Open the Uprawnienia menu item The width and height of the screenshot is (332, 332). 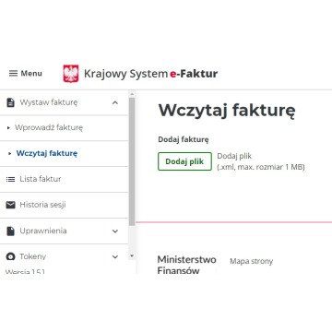click(x=64, y=231)
